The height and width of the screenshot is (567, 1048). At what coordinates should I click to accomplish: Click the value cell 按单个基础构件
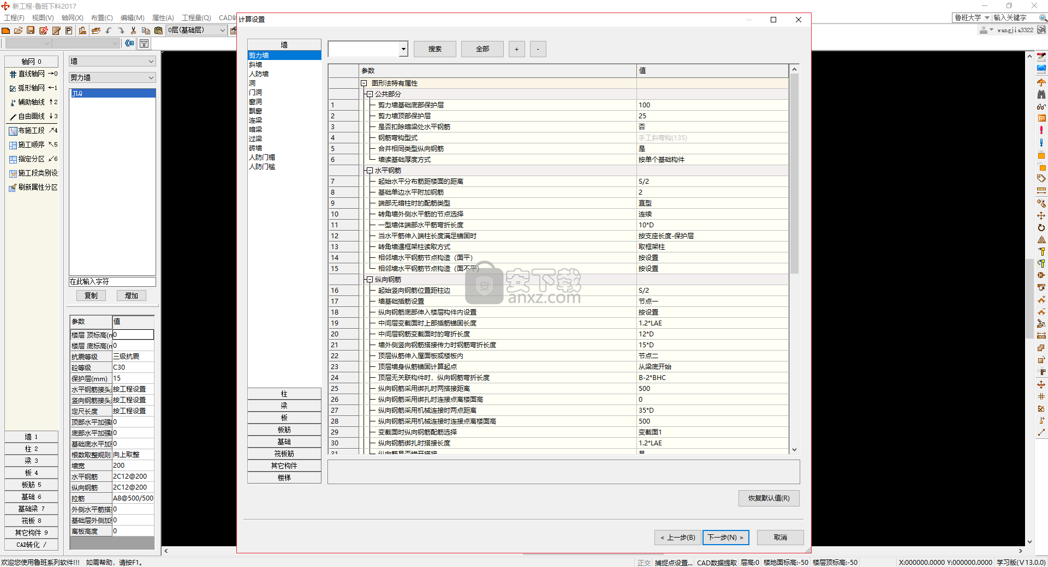point(712,160)
